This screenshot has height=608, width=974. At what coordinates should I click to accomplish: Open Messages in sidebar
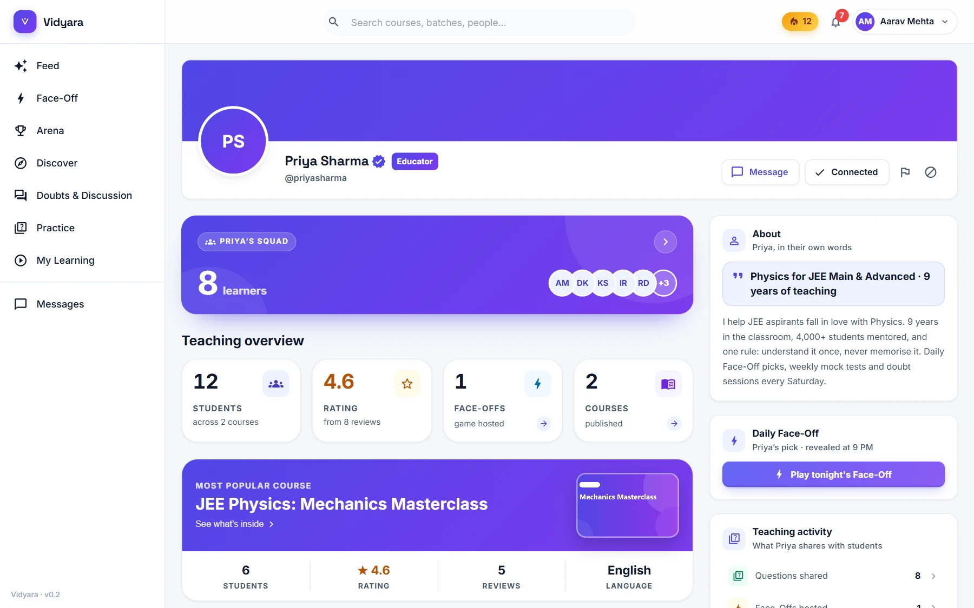pyautogui.click(x=82, y=304)
